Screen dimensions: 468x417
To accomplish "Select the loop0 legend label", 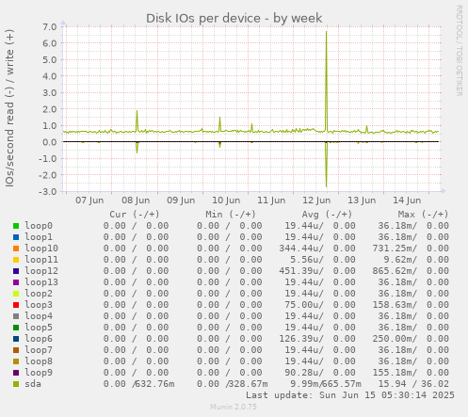I will 39,226.
